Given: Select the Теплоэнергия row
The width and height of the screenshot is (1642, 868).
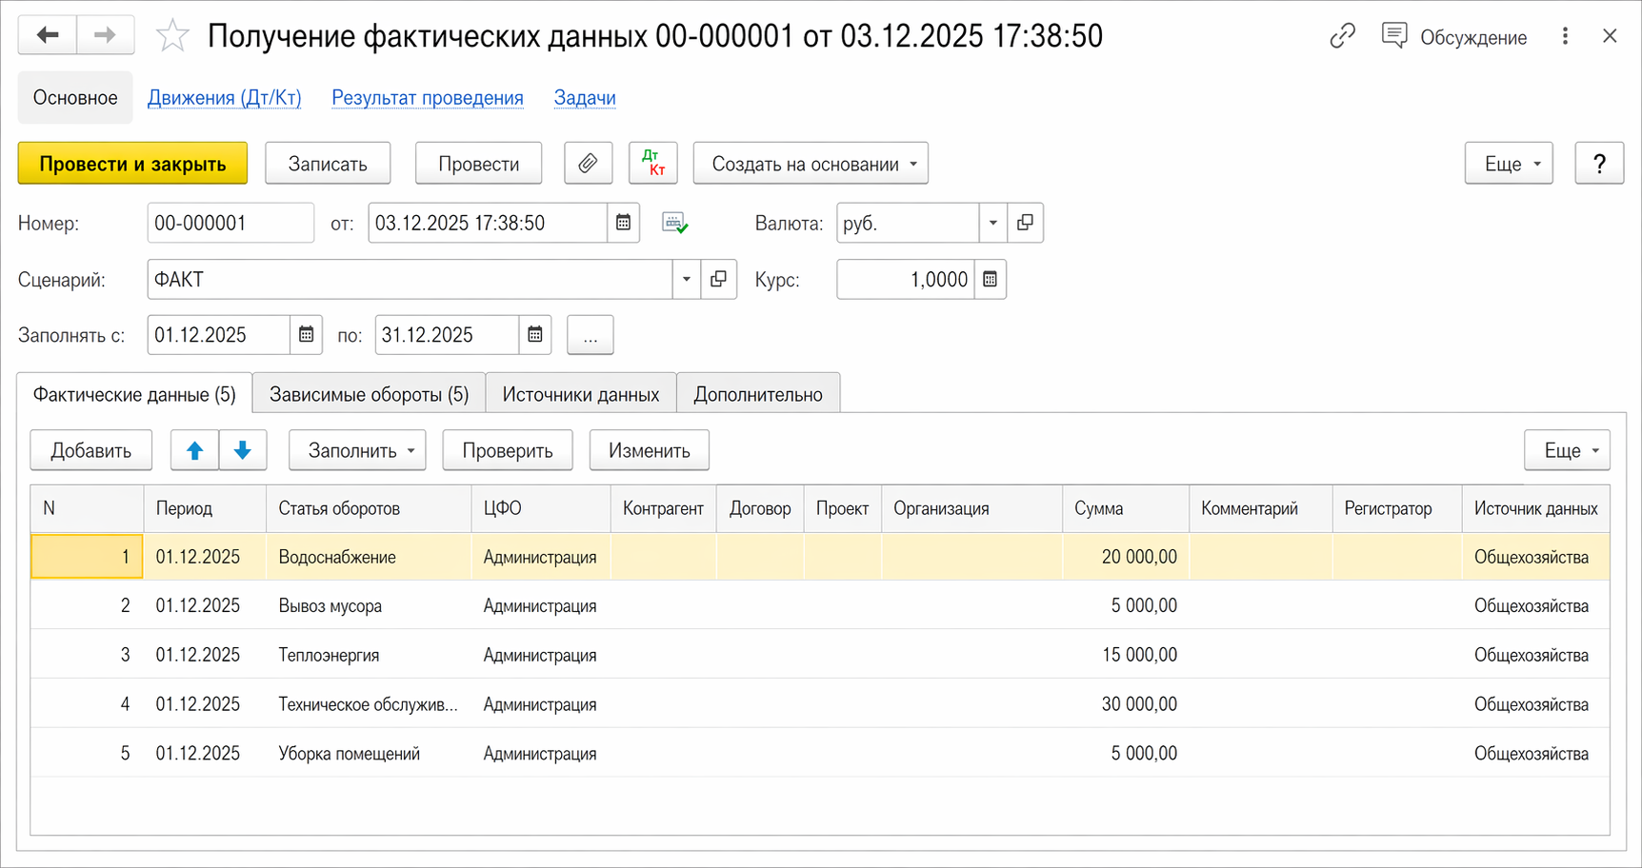Looking at the screenshot, I should point(820,655).
